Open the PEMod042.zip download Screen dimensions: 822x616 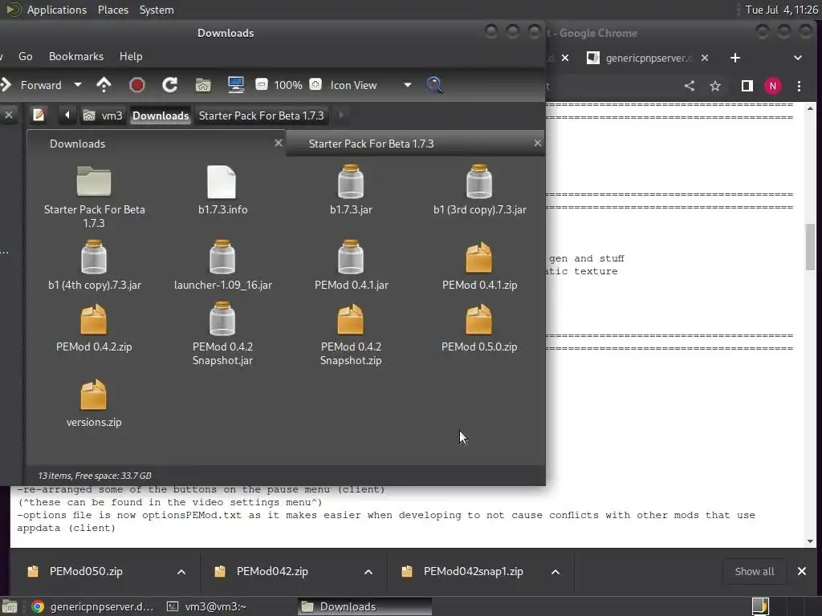[272, 571]
